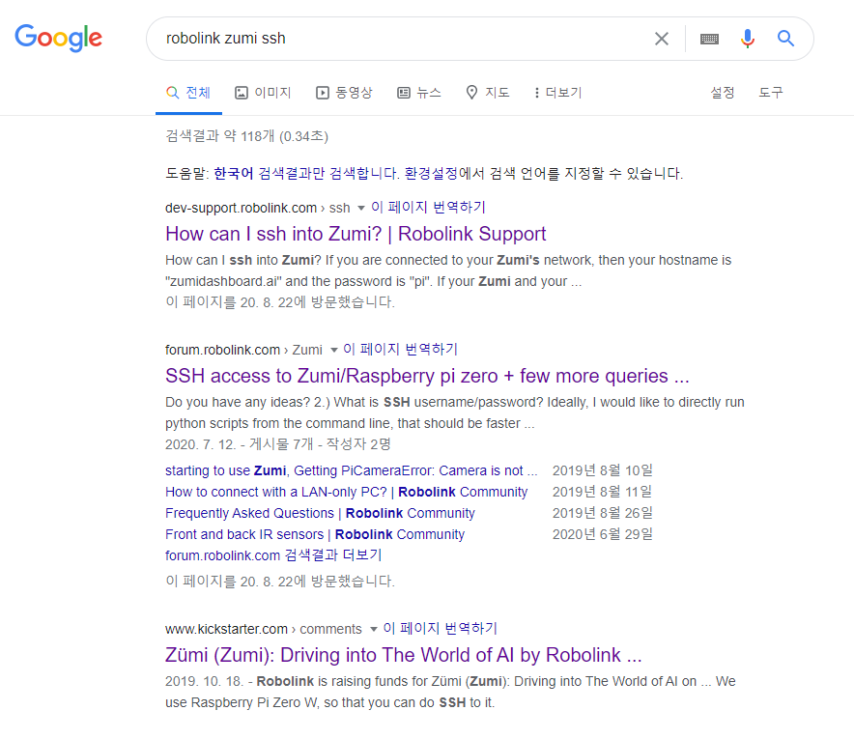The height and width of the screenshot is (739, 854).
Task: Click 'forum.robolink.com 검색결과 더보기' link
Action: [273, 555]
